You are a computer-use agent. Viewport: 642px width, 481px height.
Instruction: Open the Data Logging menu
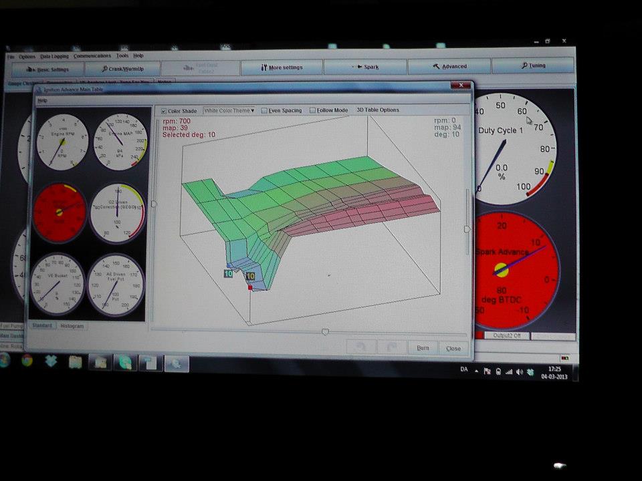click(x=54, y=56)
